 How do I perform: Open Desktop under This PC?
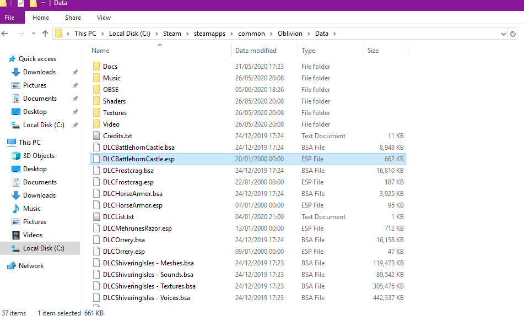pos(35,169)
